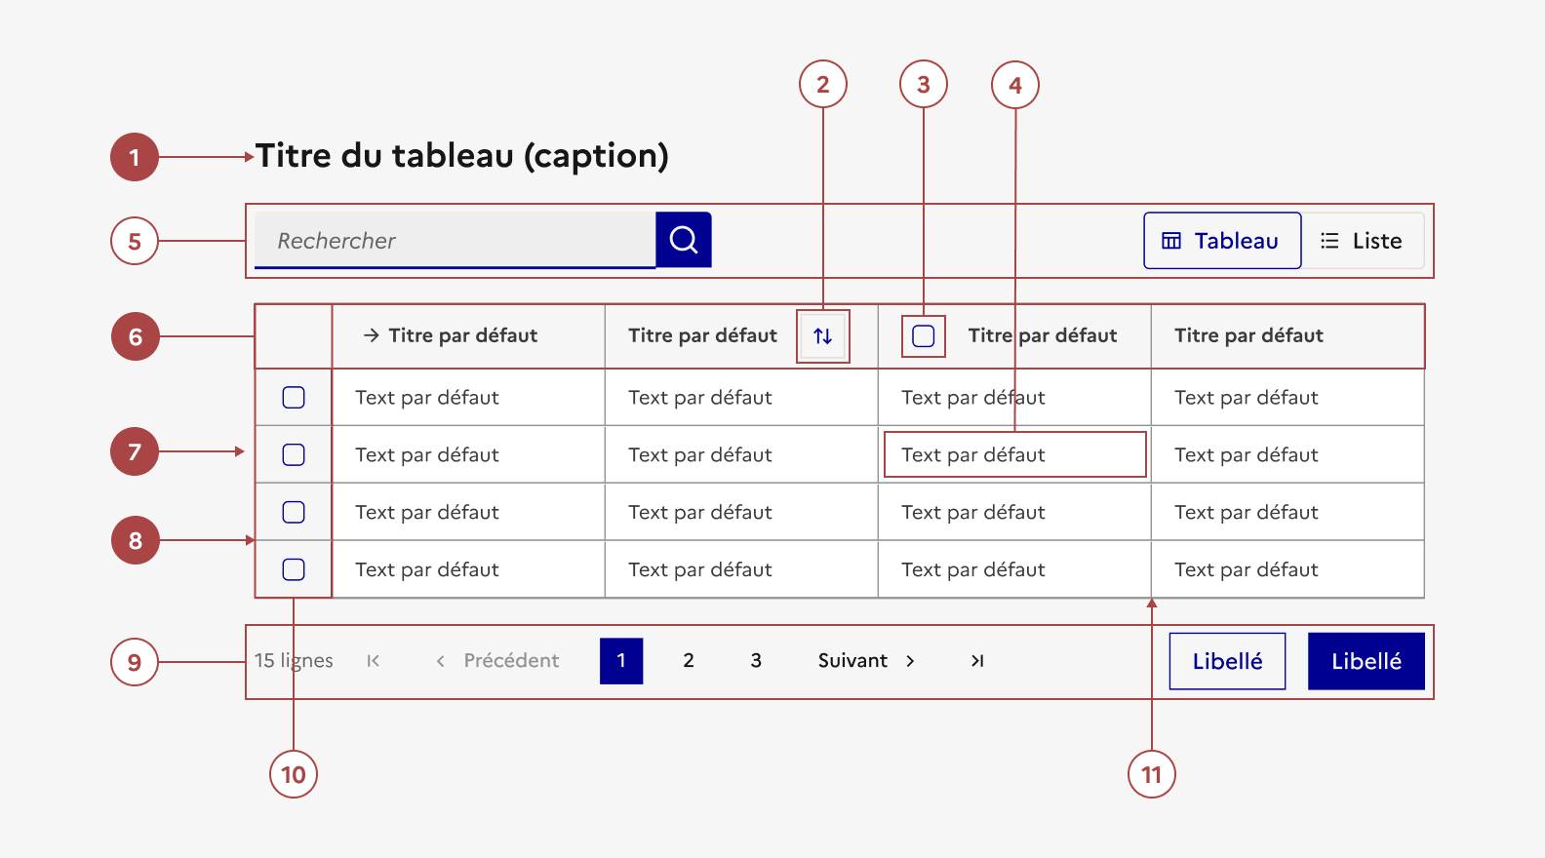Screen dimensions: 1545x858
Task: Click the magnifying glass search button
Action: pyautogui.click(x=684, y=240)
